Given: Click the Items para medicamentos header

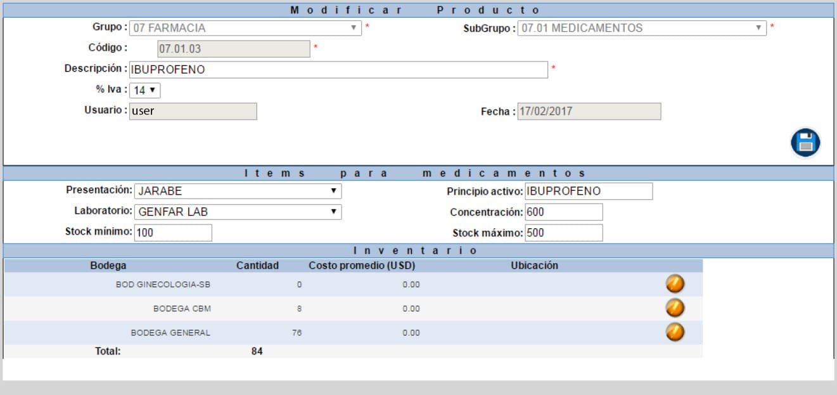Looking at the screenshot, I should click(418, 172).
